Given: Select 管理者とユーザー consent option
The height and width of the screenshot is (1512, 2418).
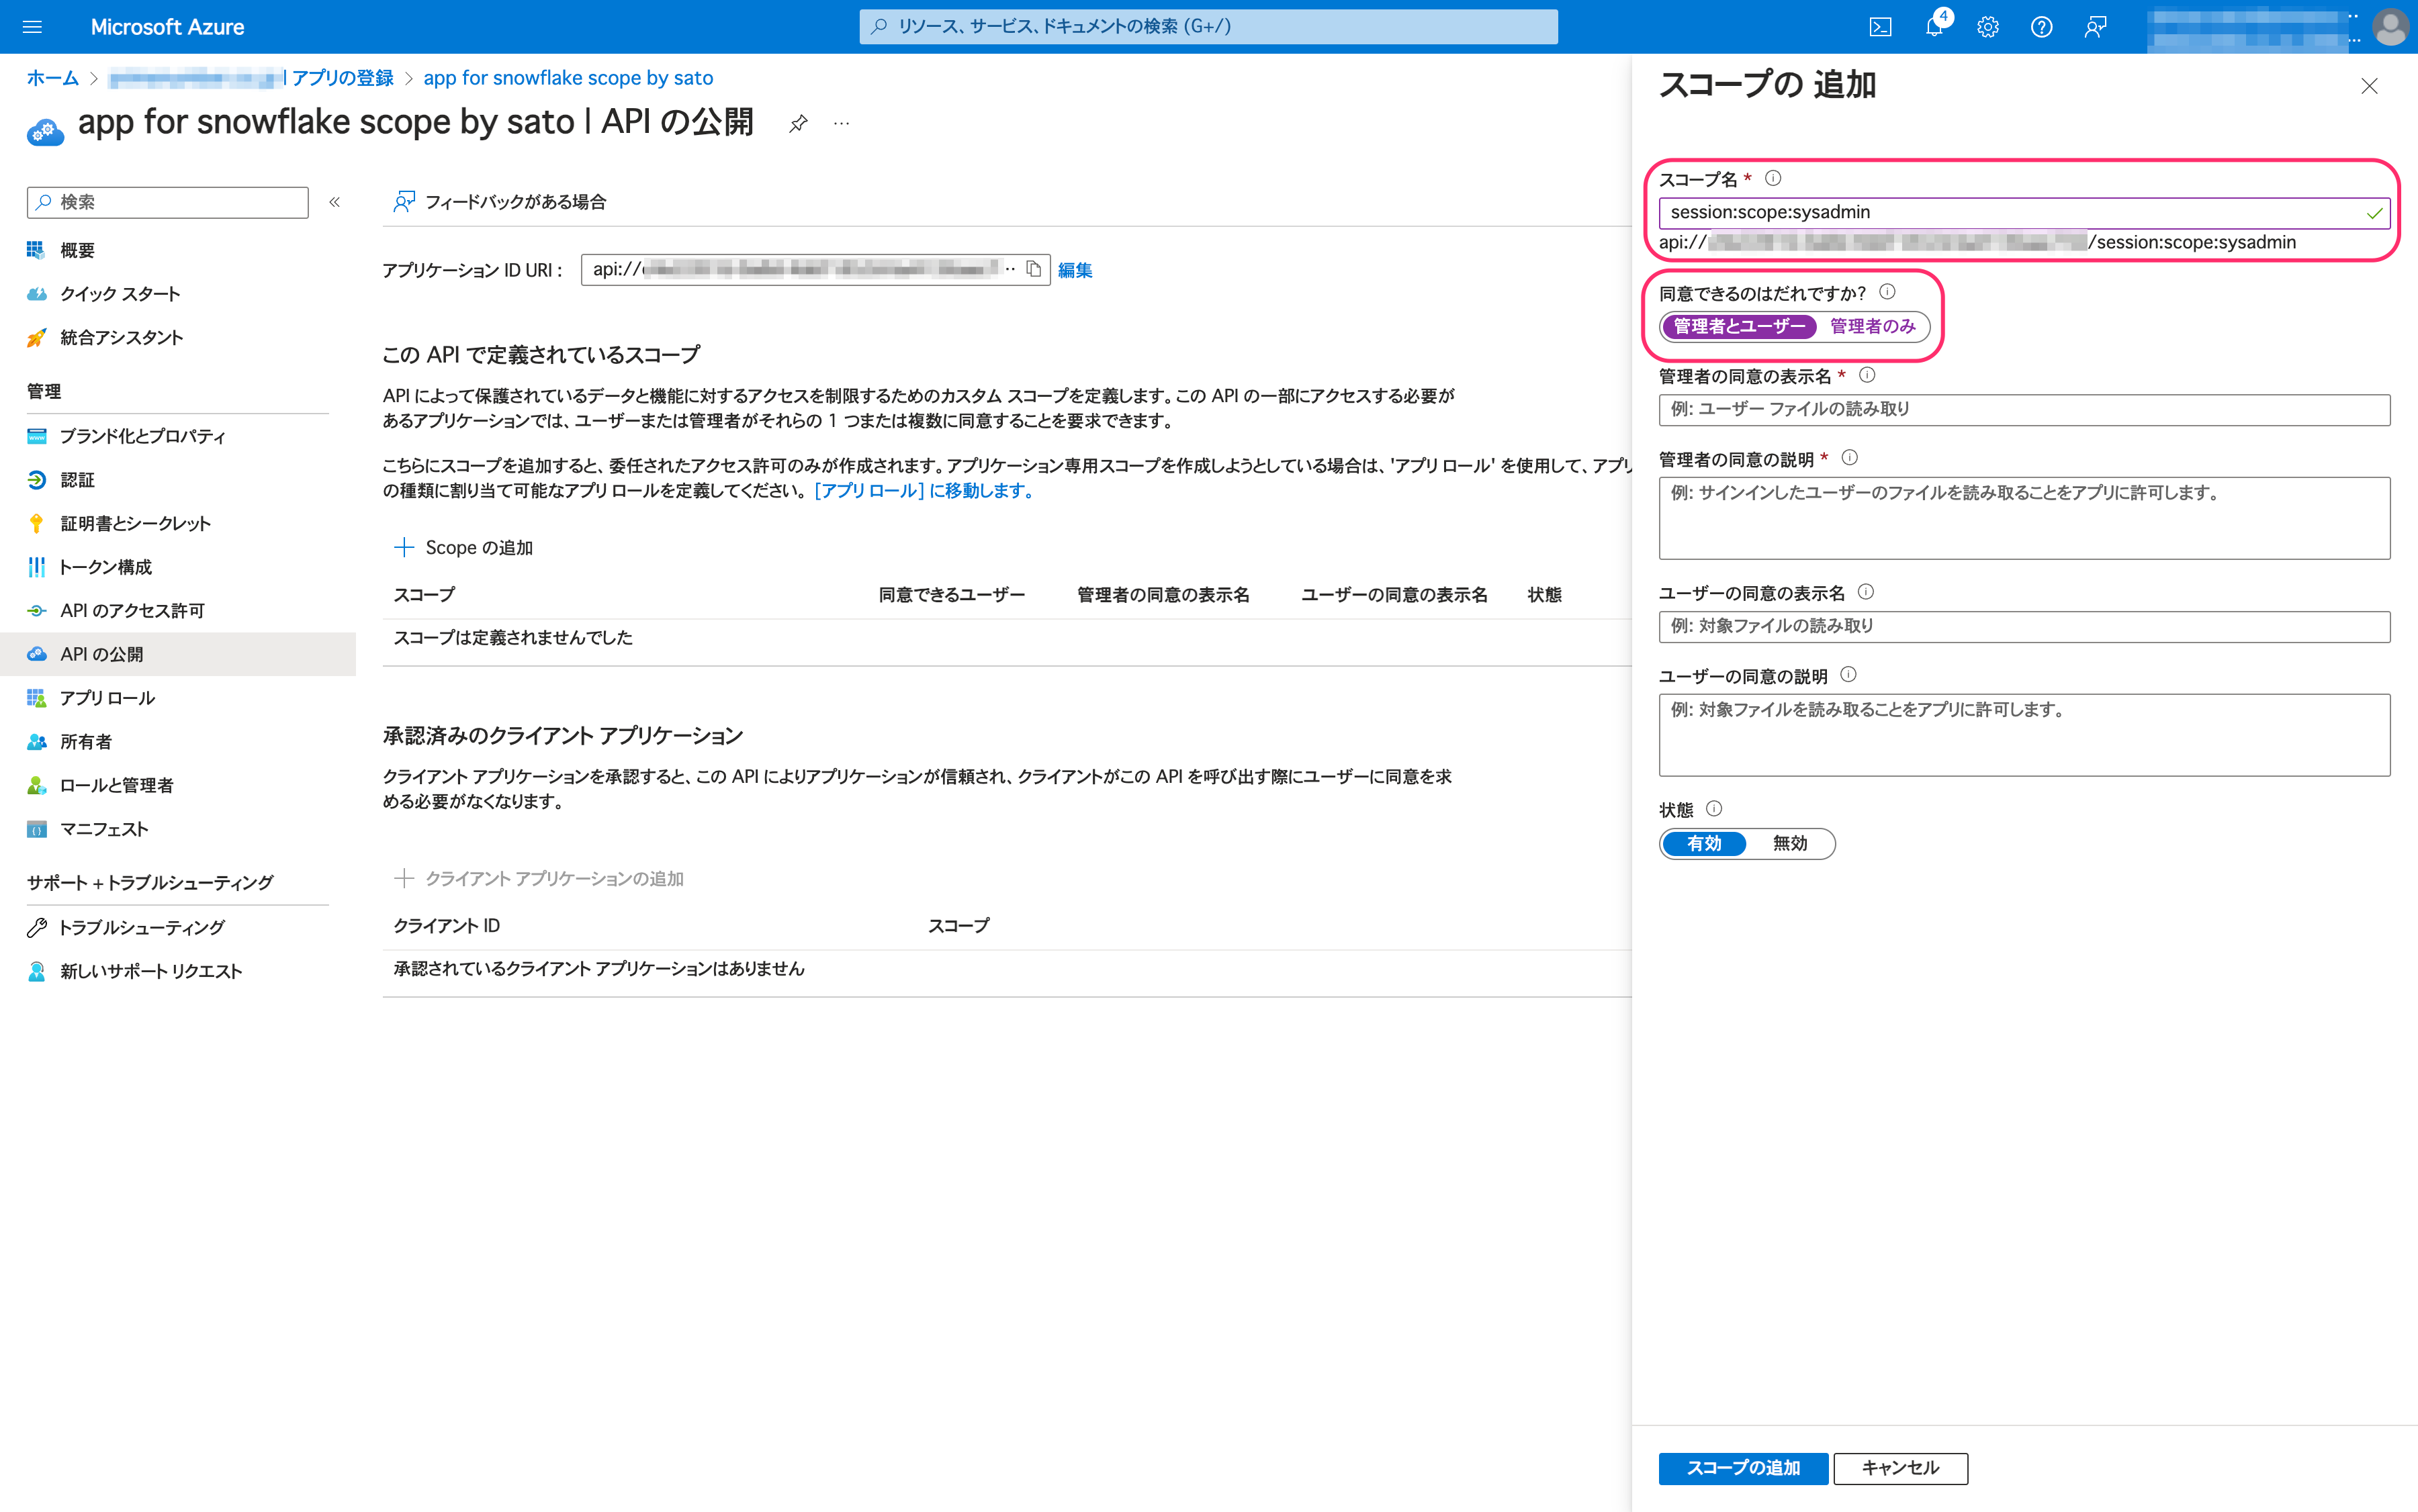Looking at the screenshot, I should coord(1740,327).
